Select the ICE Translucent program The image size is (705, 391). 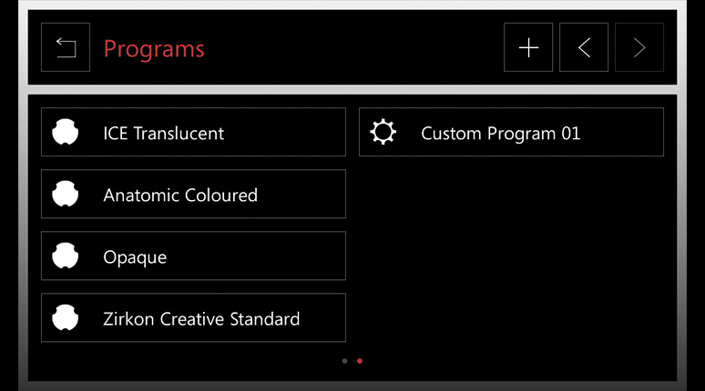point(193,132)
